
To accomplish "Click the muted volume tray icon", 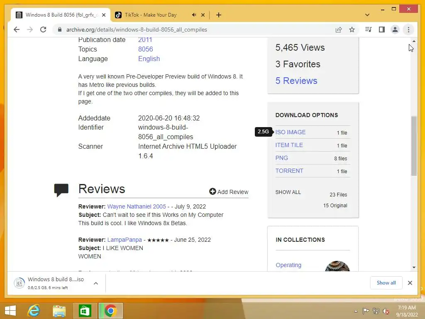I will 386,311.
